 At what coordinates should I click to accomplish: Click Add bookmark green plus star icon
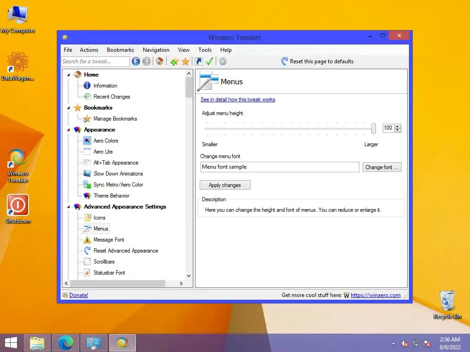[x=174, y=62]
